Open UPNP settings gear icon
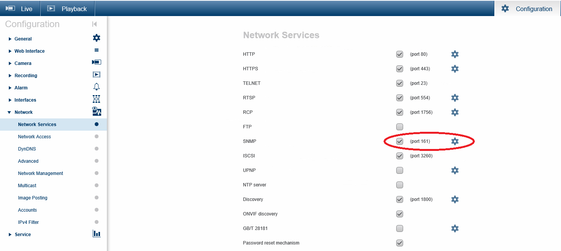Viewport: 561px width, 251px height. pyautogui.click(x=455, y=170)
